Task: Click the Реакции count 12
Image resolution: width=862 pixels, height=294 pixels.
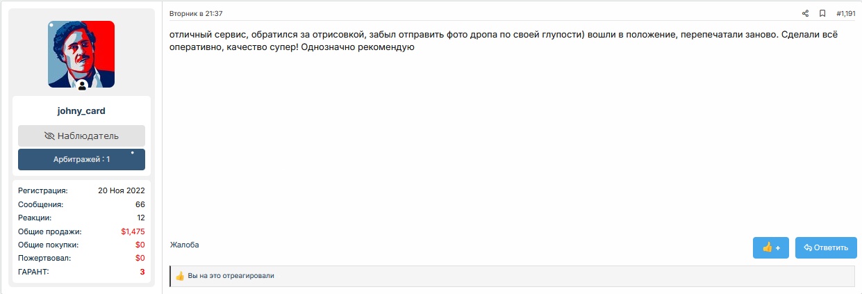Action: pos(140,218)
